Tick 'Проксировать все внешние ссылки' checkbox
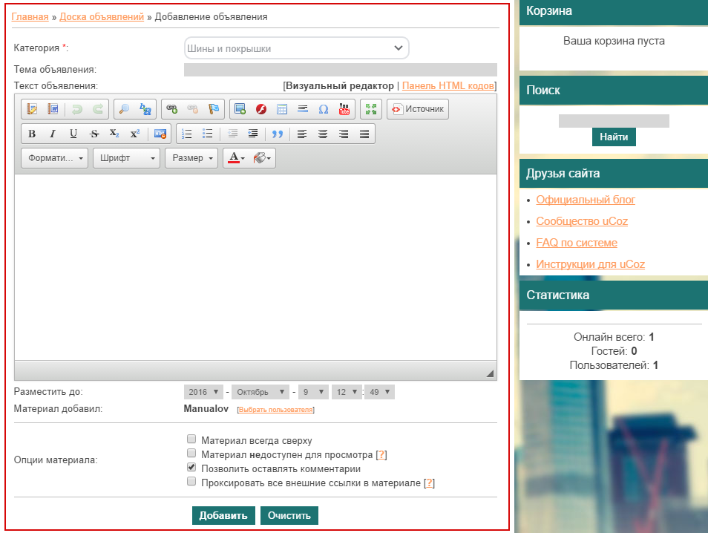 (x=191, y=483)
